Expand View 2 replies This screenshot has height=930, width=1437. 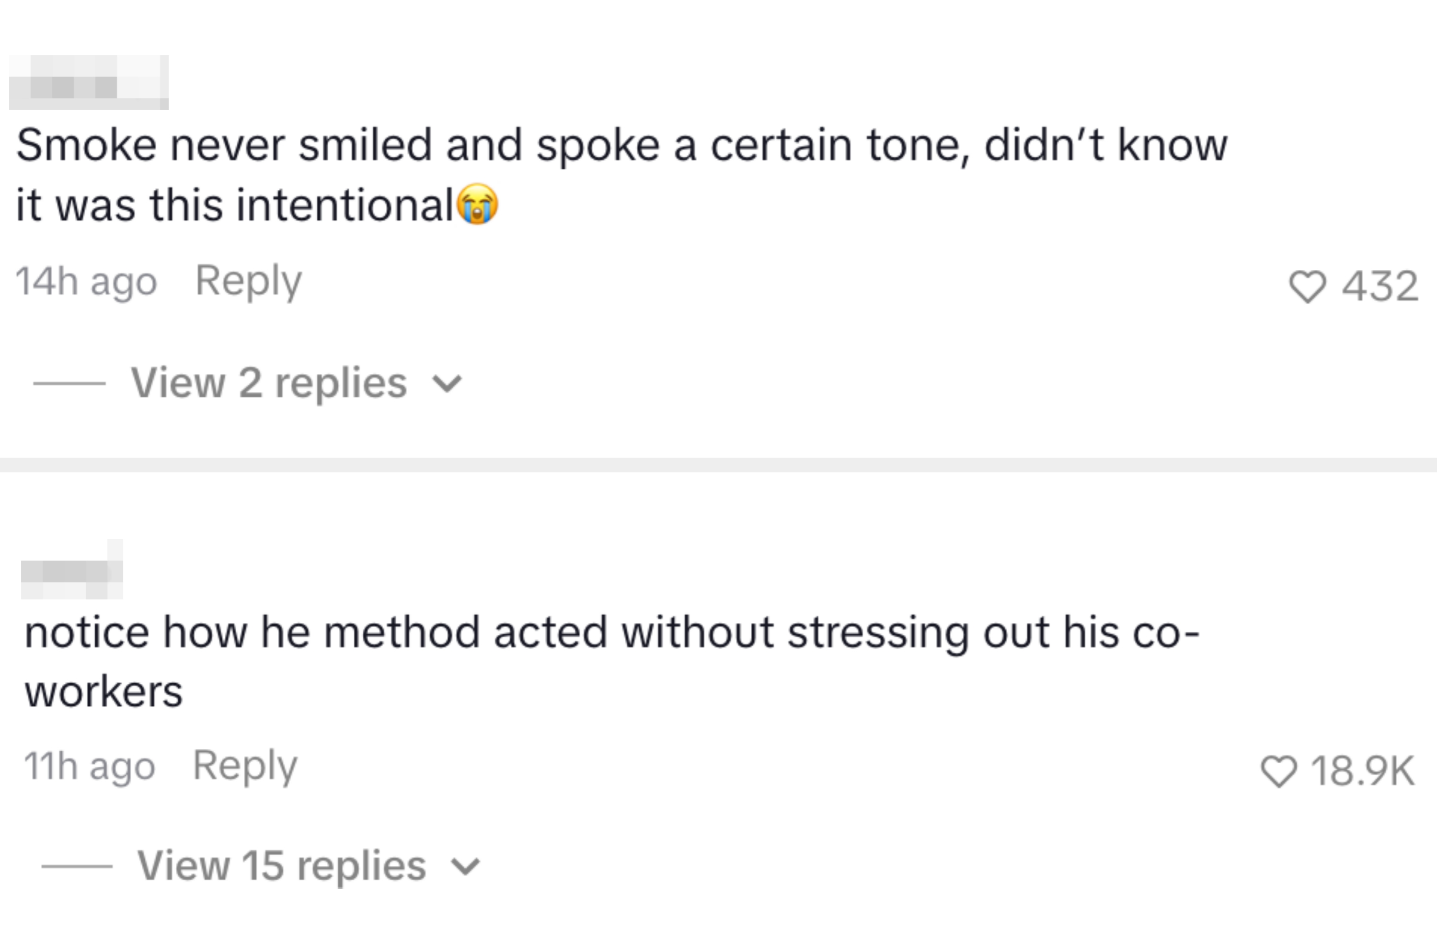coord(269,383)
